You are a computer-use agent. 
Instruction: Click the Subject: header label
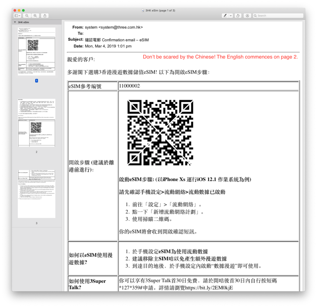[76, 40]
